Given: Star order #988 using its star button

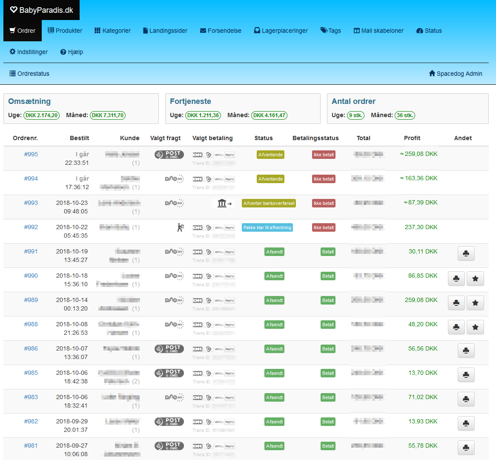Looking at the screenshot, I should point(475,327).
